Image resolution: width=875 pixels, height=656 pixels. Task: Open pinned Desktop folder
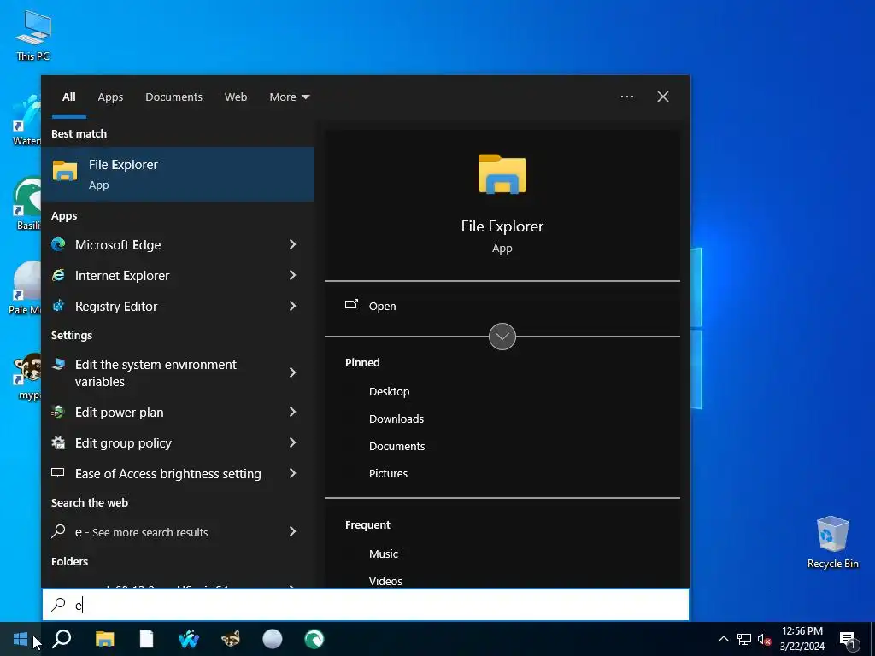tap(389, 391)
